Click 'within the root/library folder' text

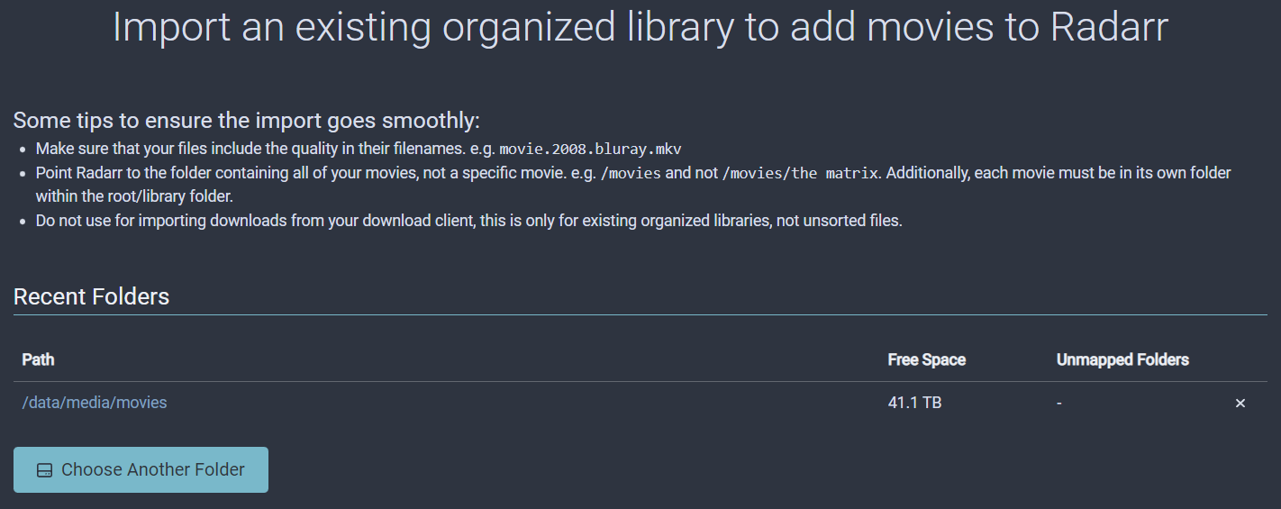tap(134, 196)
